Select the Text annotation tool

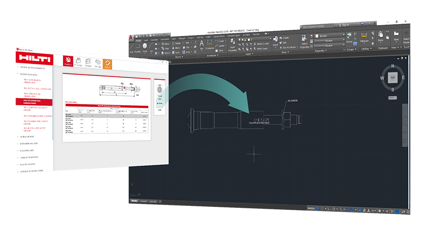pos(202,45)
